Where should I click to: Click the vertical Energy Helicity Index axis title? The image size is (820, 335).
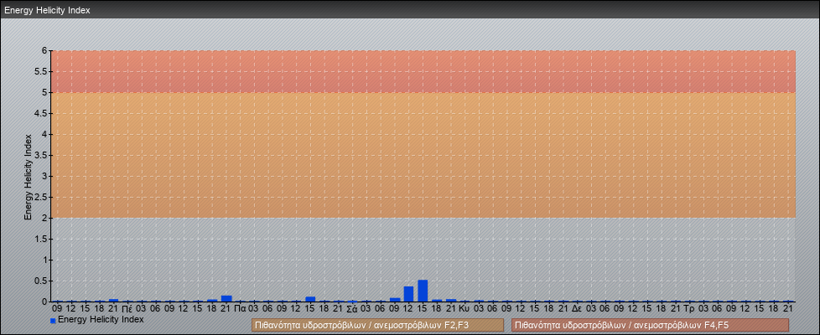(29, 177)
